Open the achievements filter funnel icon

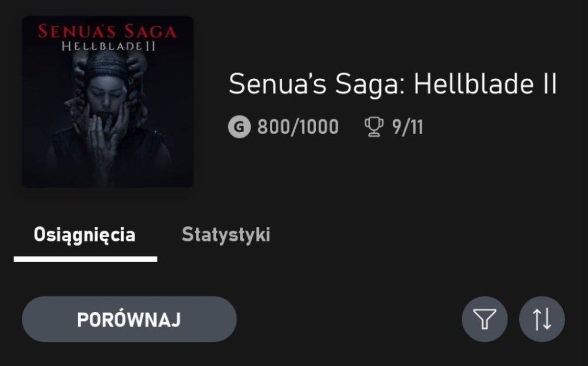coord(485,319)
